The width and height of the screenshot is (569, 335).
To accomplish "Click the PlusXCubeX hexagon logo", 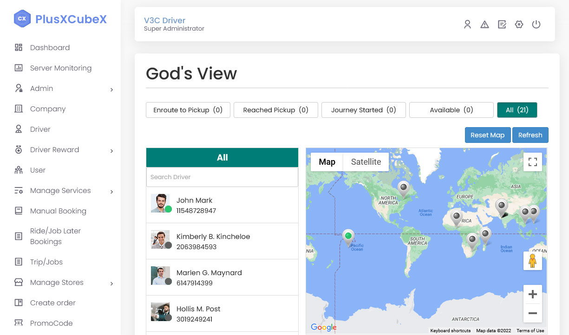I will click(x=22, y=19).
